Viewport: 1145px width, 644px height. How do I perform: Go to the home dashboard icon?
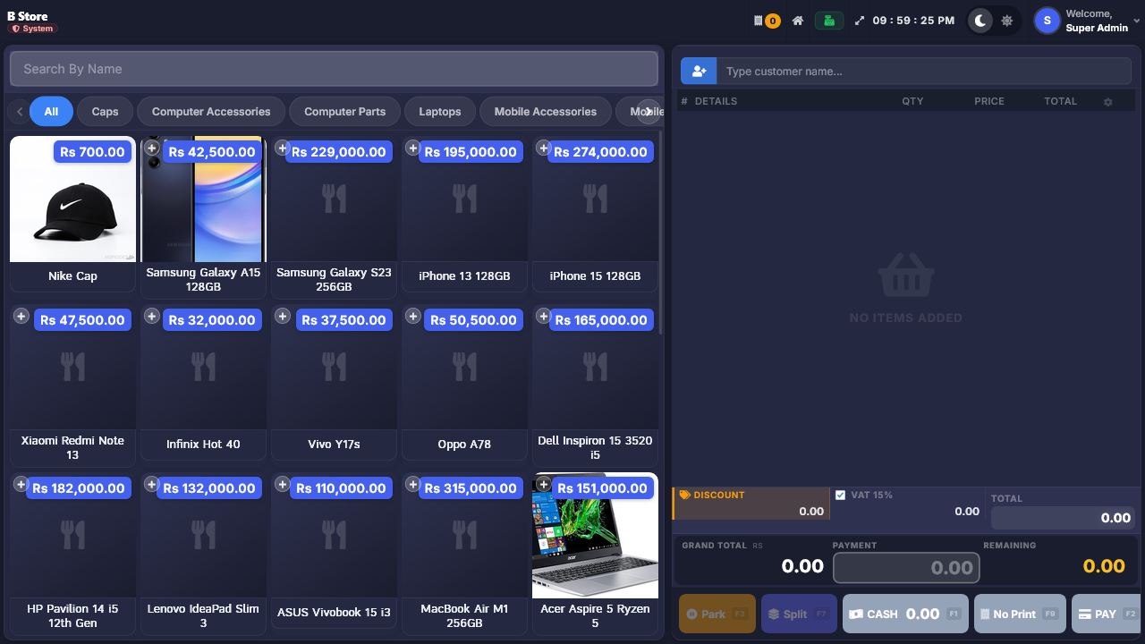click(x=798, y=21)
